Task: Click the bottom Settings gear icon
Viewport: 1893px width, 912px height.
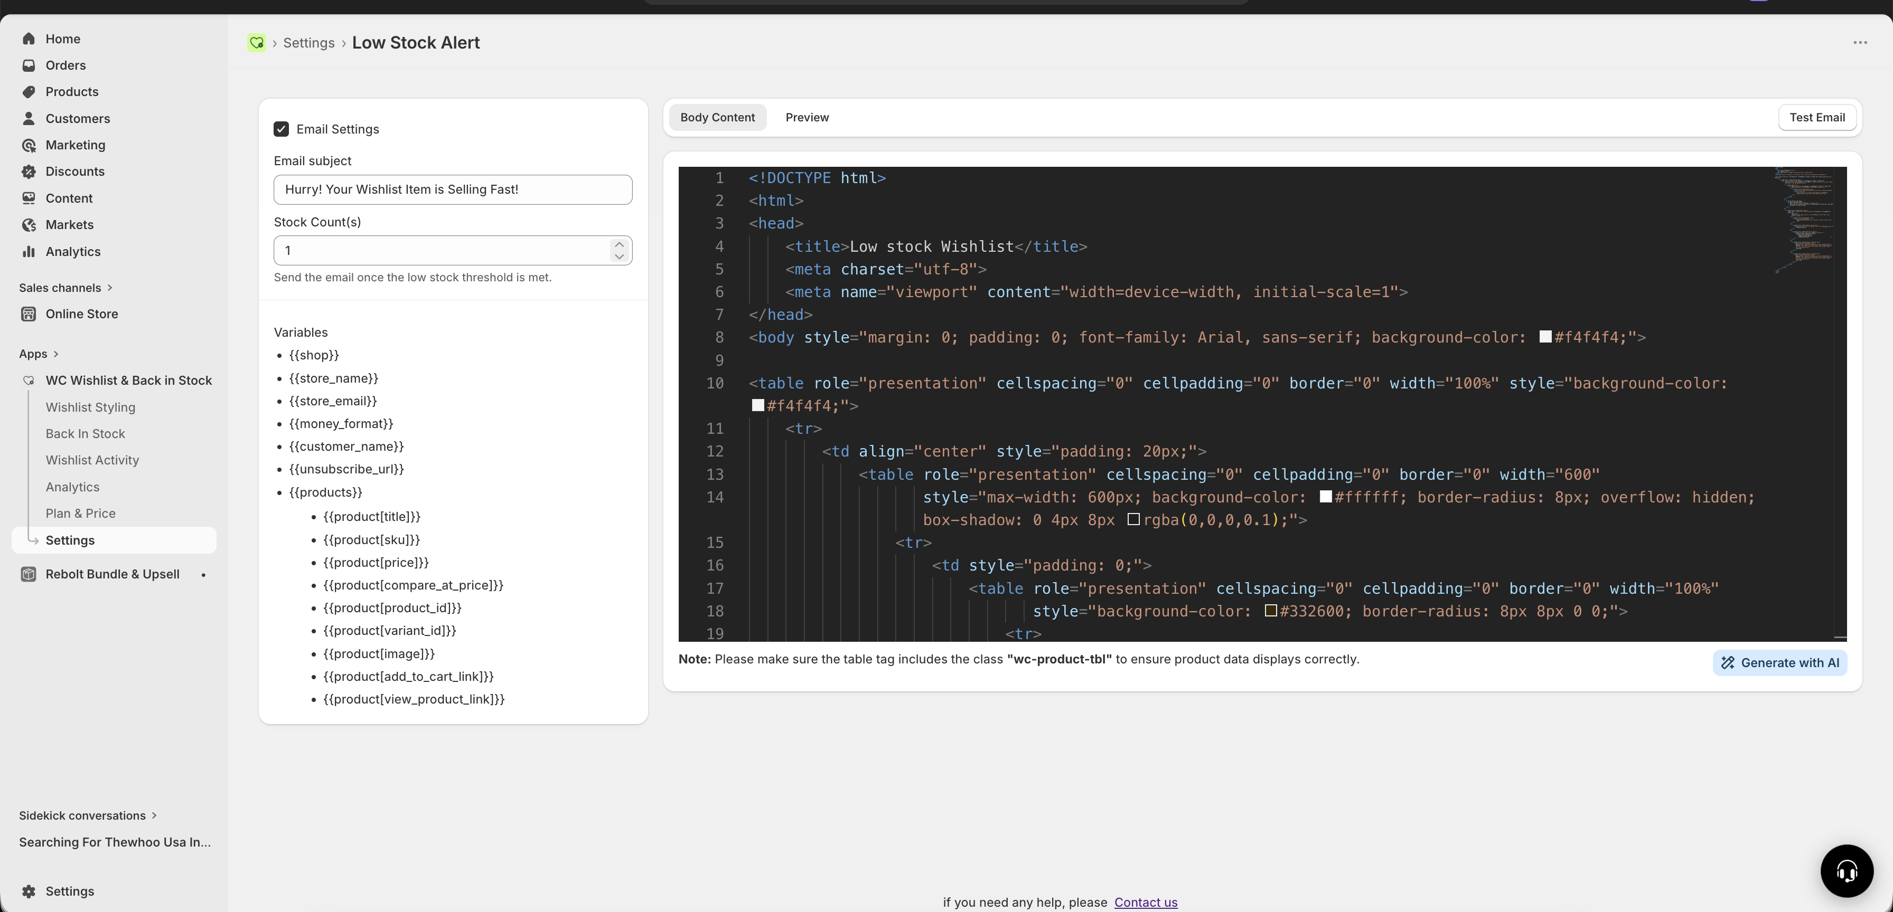Action: 29,891
